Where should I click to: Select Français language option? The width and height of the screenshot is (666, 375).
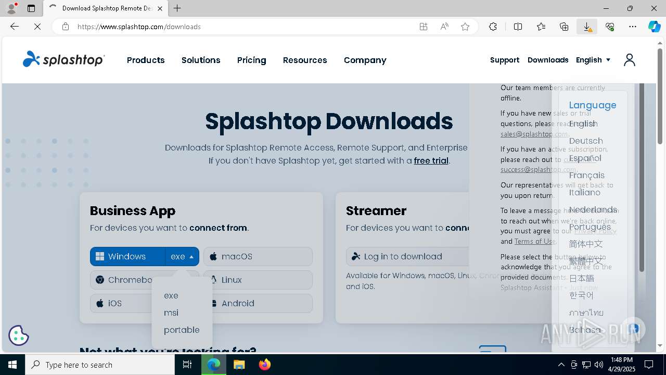click(587, 175)
